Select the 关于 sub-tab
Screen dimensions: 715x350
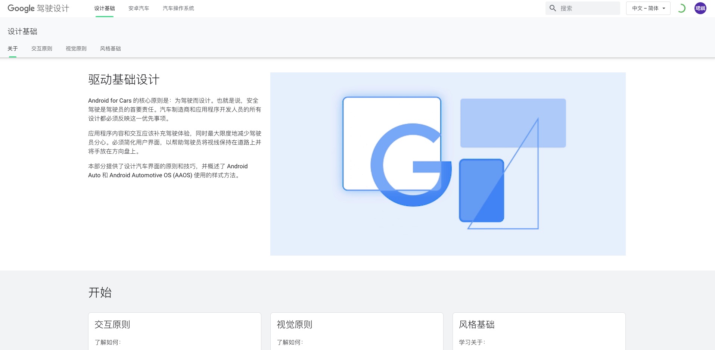tap(13, 49)
